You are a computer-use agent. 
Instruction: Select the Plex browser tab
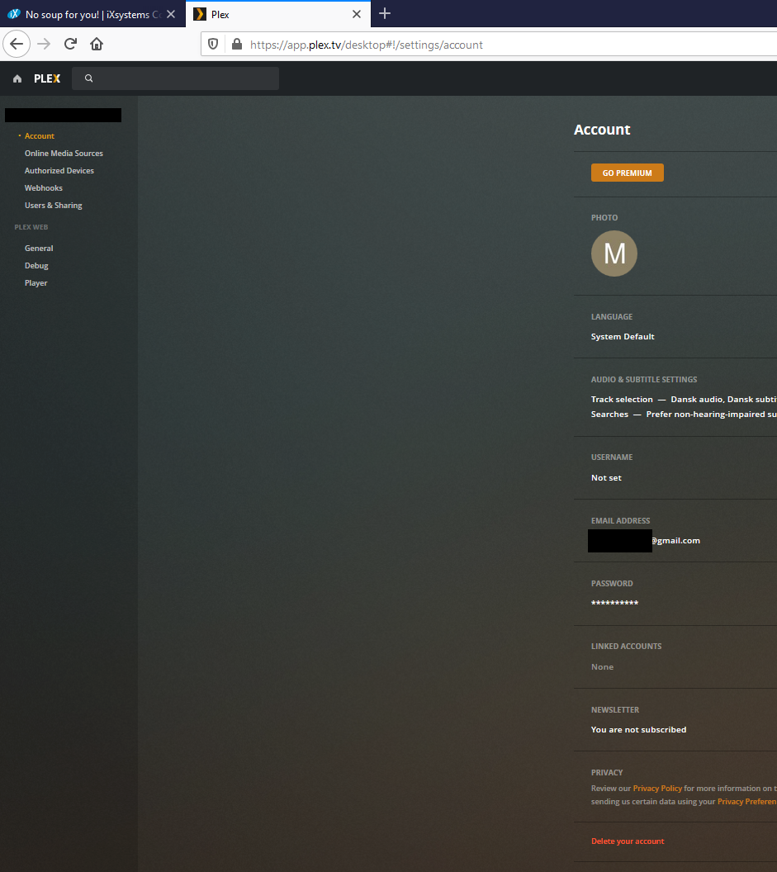tap(278, 15)
